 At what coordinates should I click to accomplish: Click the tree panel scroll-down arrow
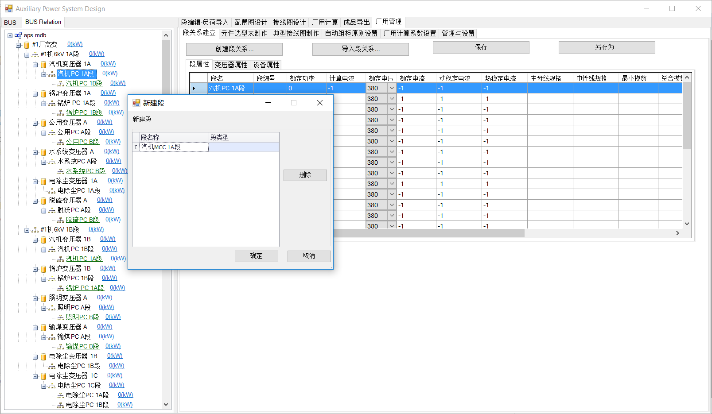click(x=166, y=404)
